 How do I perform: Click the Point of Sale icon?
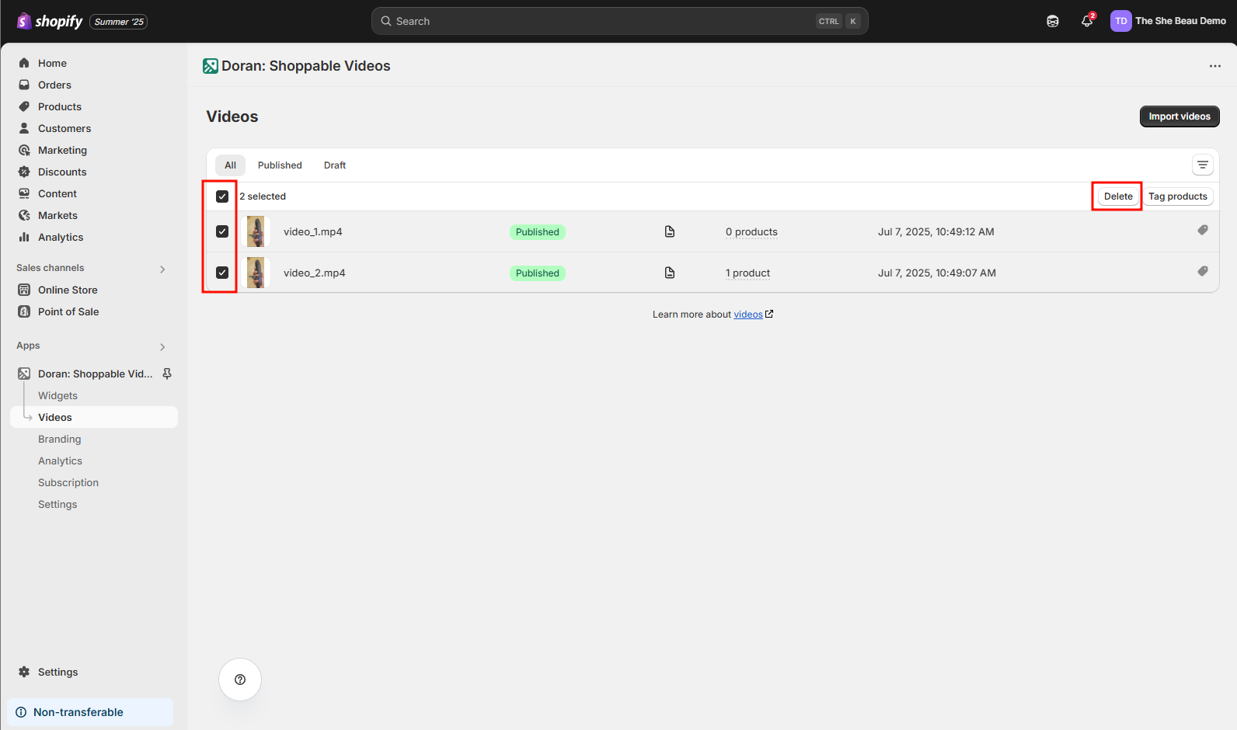pos(24,311)
